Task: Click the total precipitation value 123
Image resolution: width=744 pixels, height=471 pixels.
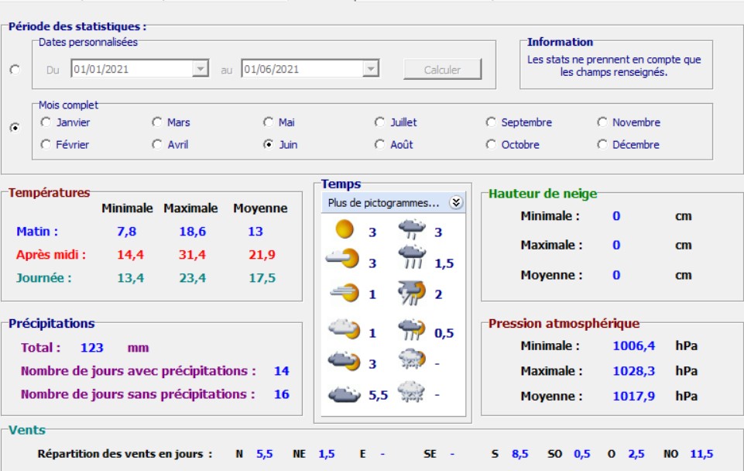Action: (x=91, y=348)
